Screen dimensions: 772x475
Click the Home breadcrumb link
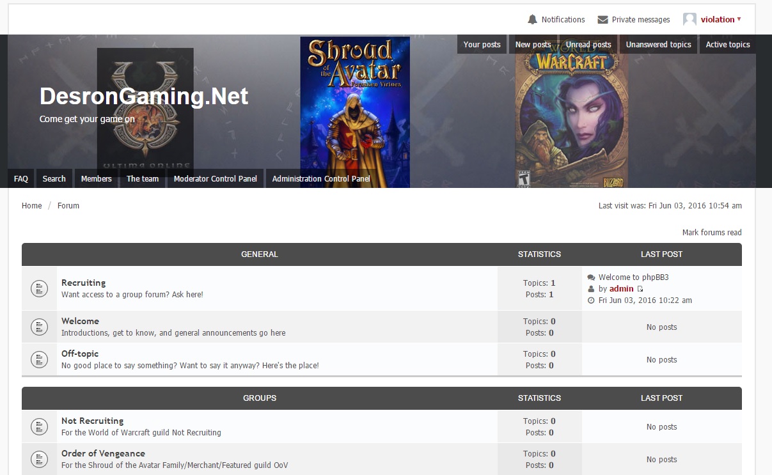pyautogui.click(x=32, y=206)
